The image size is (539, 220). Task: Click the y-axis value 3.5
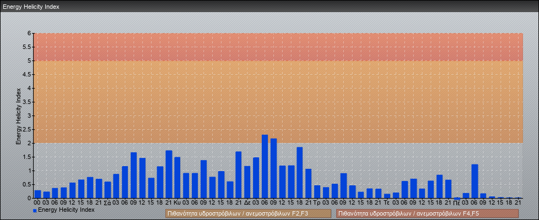[x=27, y=102]
